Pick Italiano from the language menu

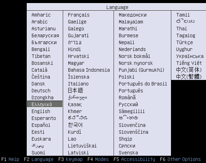78,84
